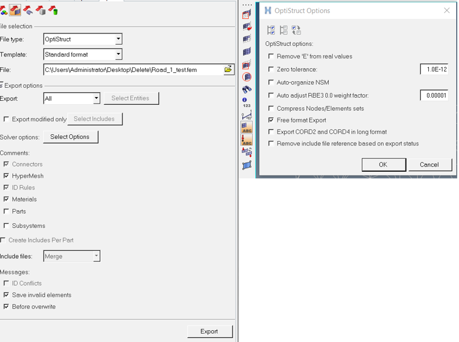Image resolution: width=459 pixels, height=342 pixels.
Task: Pick the Export Solid cube icon
Action: [41, 11]
